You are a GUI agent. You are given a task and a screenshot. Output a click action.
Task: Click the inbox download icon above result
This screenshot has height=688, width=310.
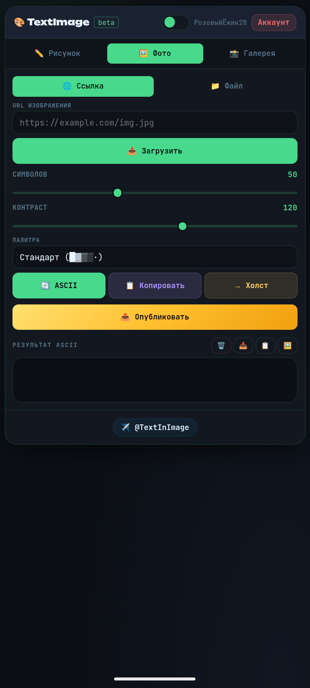tap(243, 346)
